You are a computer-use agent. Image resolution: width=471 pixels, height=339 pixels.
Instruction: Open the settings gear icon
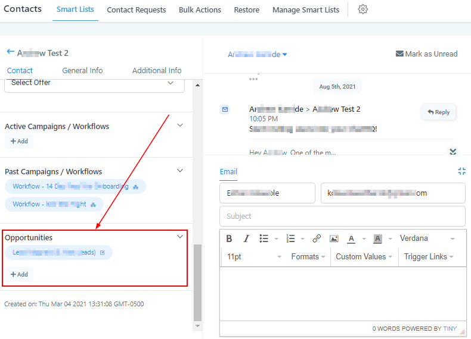coord(362,10)
